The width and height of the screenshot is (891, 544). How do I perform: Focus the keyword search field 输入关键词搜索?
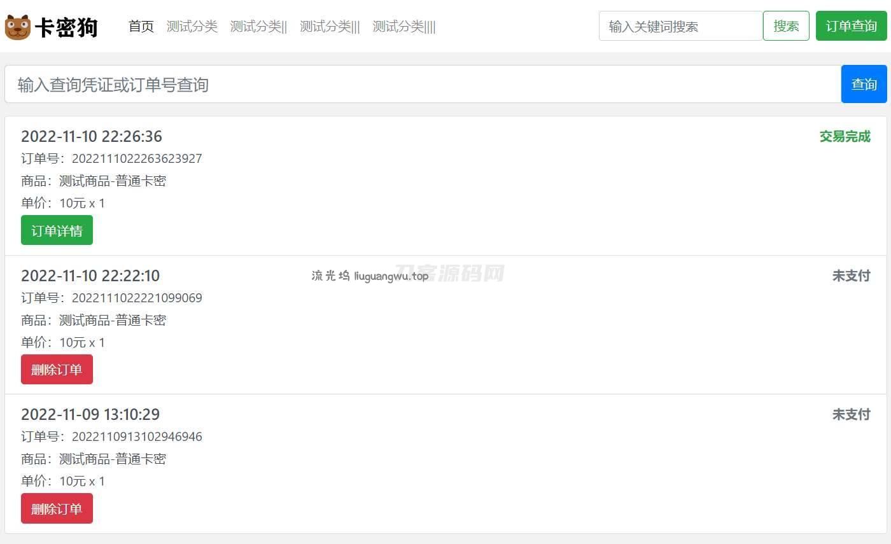click(x=680, y=26)
